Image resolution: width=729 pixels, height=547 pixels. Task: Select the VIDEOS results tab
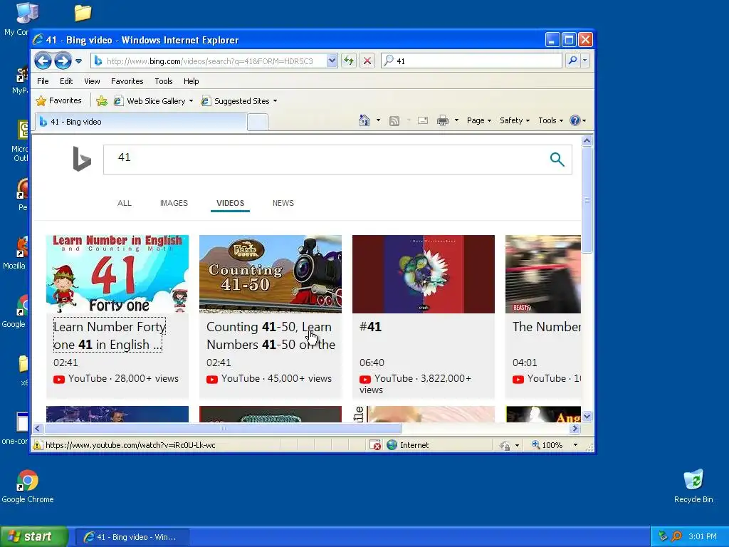coord(230,203)
